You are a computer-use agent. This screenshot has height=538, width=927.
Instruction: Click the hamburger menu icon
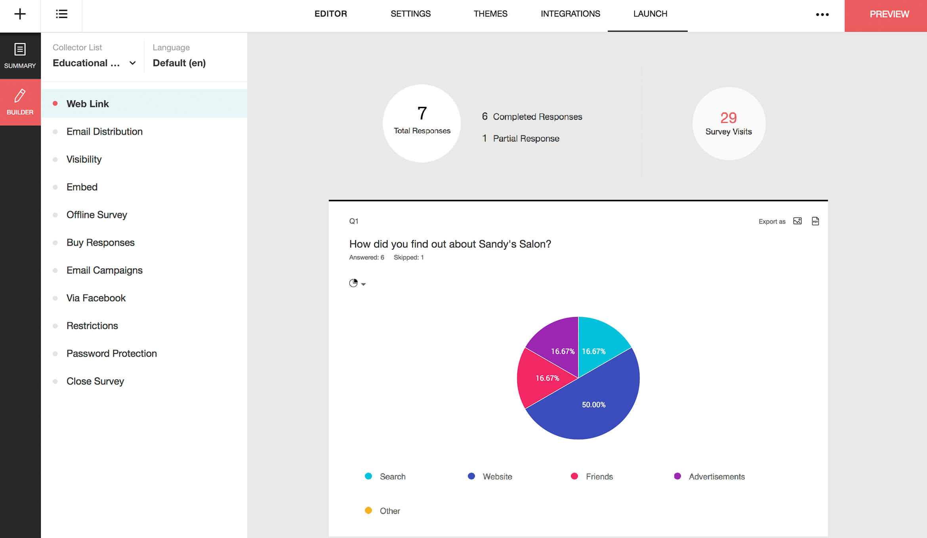61,13
